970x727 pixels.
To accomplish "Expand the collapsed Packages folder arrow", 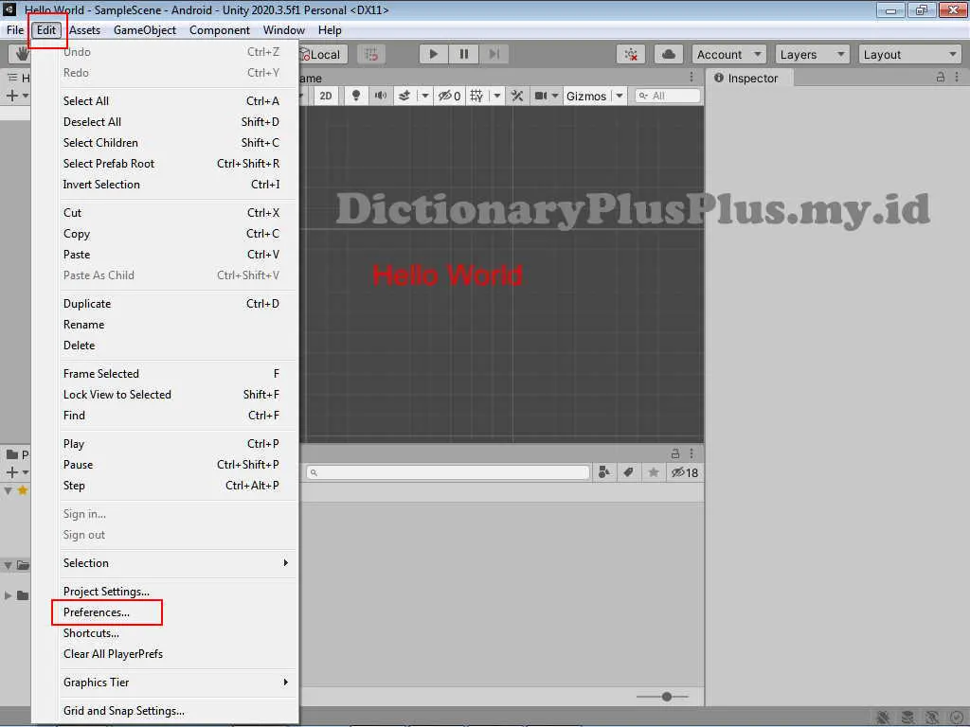I will (x=8, y=595).
